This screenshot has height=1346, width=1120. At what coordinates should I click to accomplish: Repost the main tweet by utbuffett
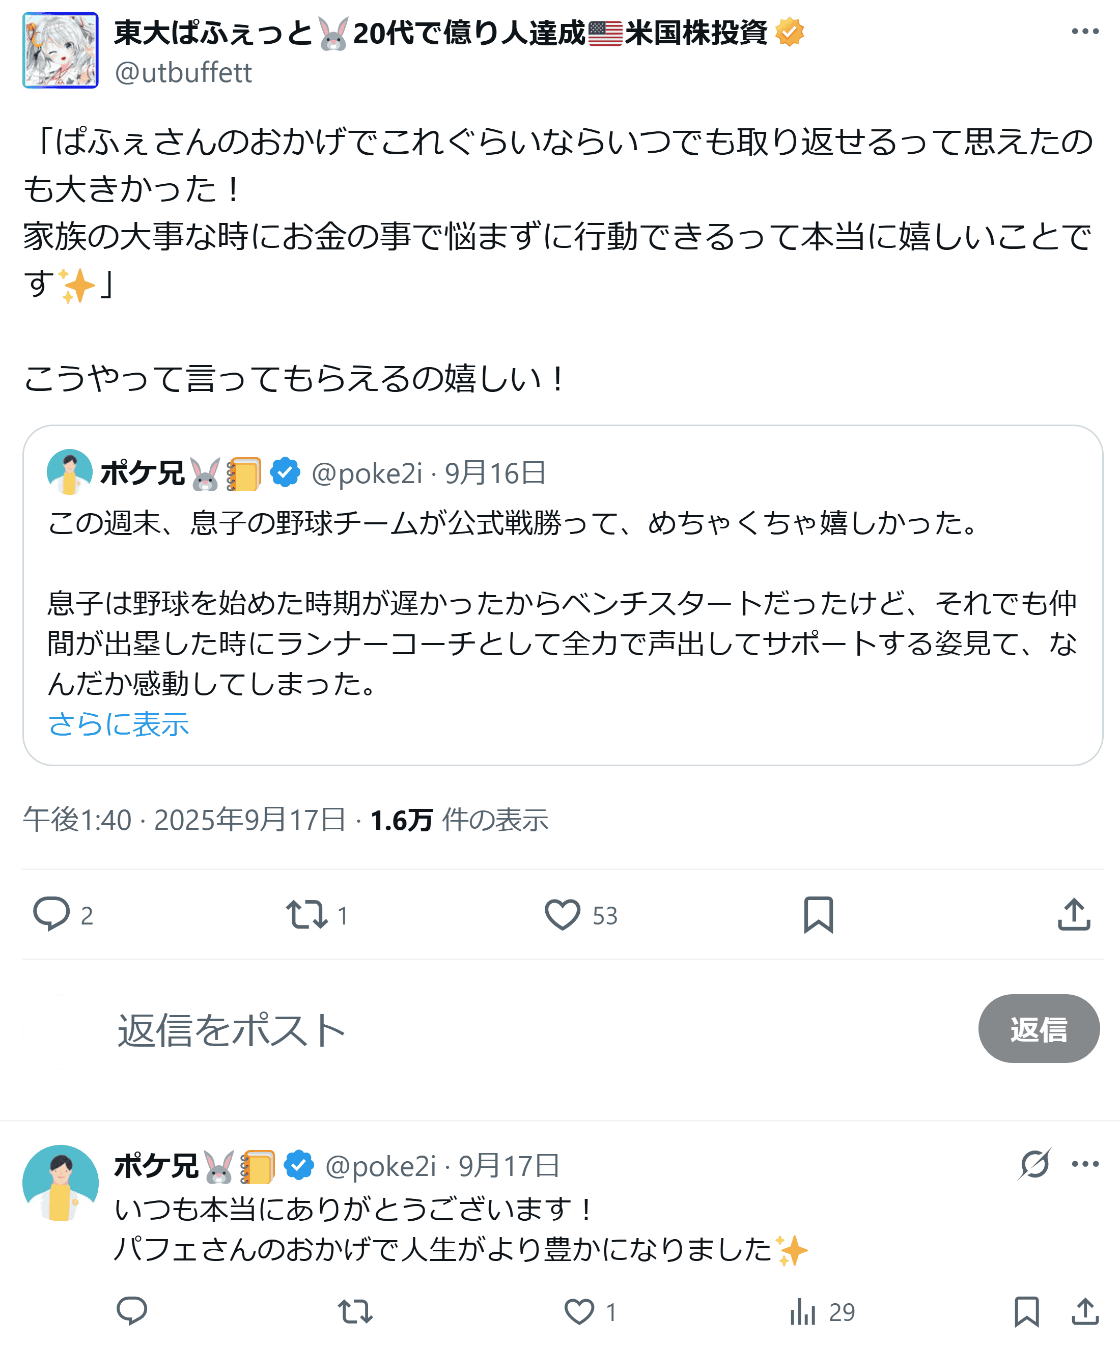tap(306, 915)
